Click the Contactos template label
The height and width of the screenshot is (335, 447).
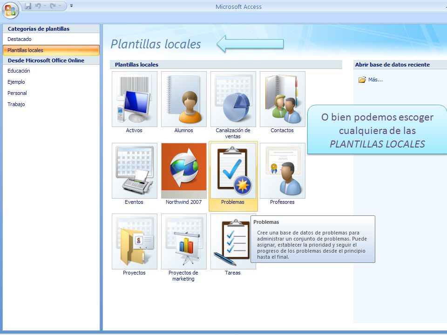pyautogui.click(x=282, y=130)
